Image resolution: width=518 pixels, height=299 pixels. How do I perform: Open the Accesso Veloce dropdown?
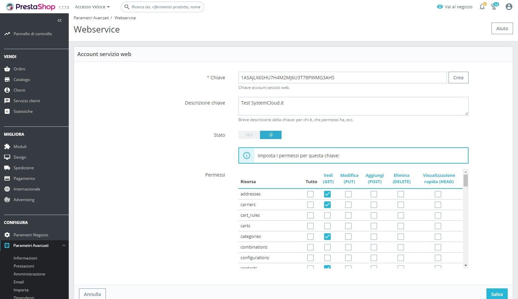(92, 7)
